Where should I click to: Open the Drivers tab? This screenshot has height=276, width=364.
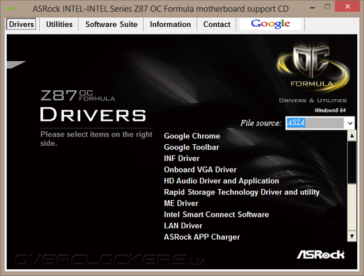[21, 24]
